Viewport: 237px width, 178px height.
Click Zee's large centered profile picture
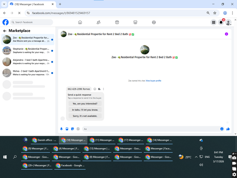(x=145, y=50)
